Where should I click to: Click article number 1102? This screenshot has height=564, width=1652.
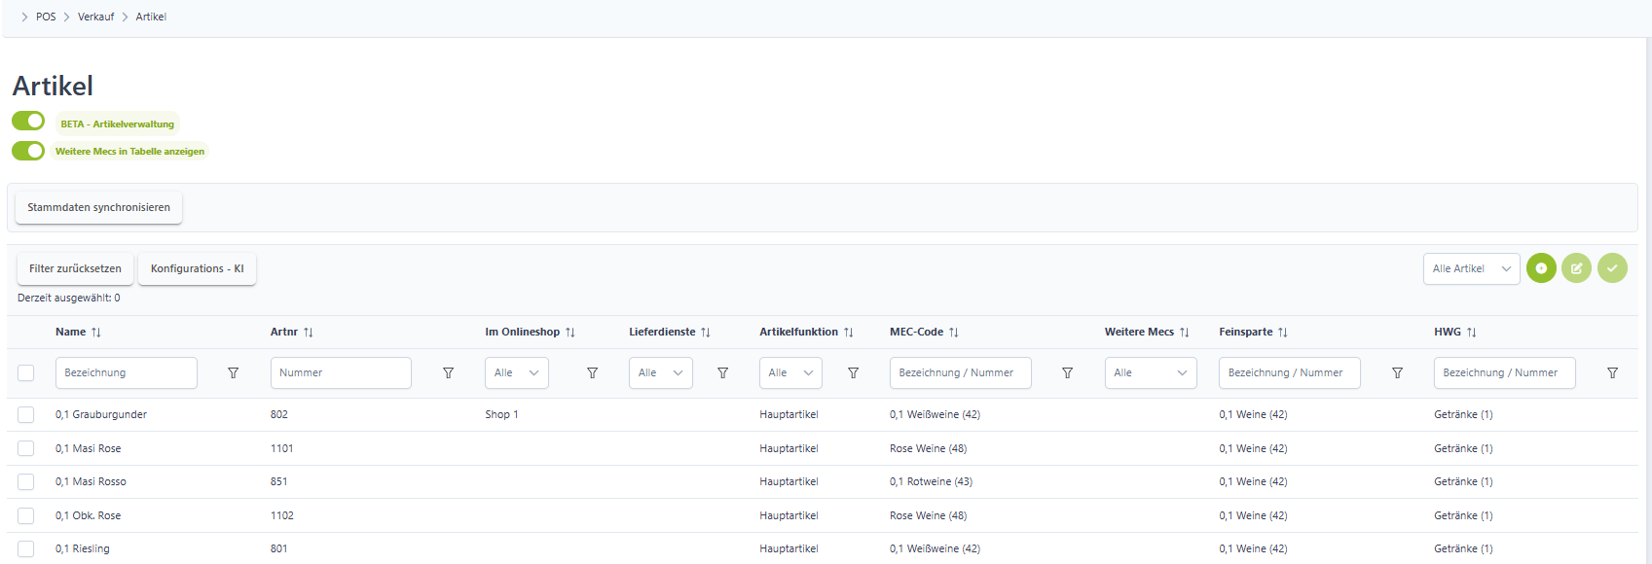pyautogui.click(x=282, y=515)
